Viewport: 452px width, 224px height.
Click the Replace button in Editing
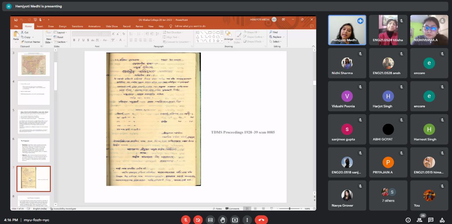pyautogui.click(x=277, y=37)
